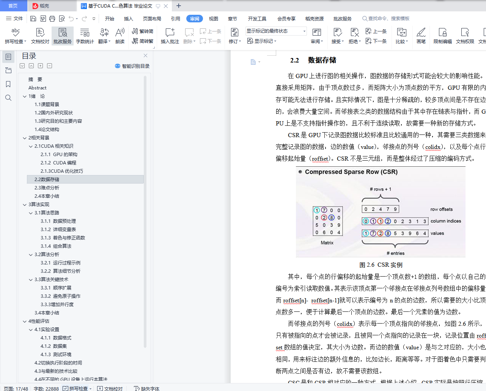Select the 画笔 pen tool

pyautogui.click(x=421, y=36)
